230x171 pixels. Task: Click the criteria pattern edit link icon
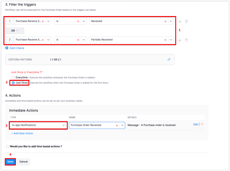(x=169, y=59)
